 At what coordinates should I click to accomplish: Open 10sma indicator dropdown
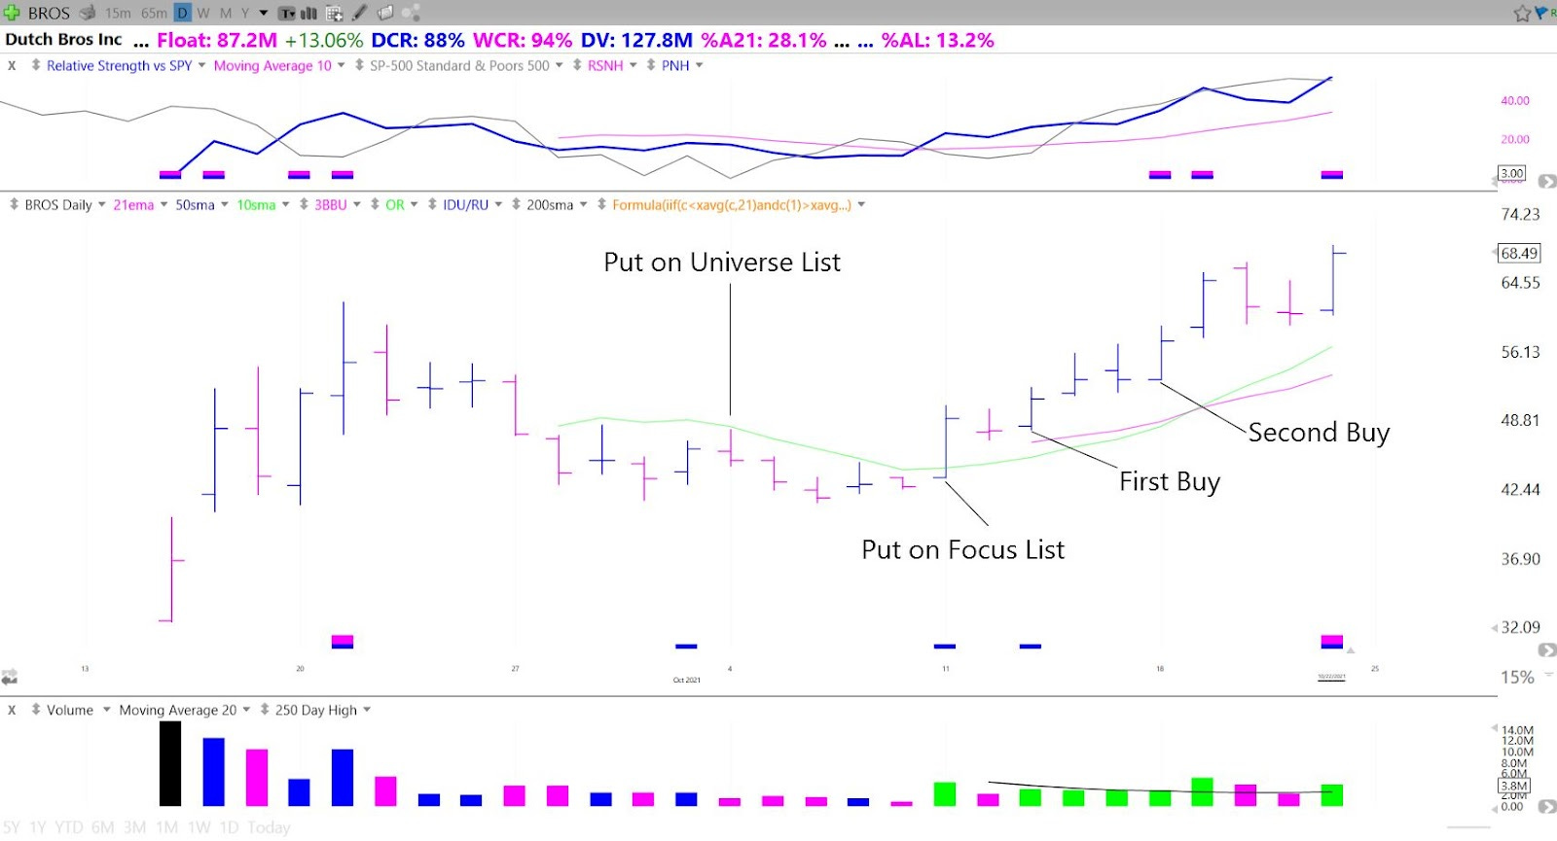click(285, 204)
